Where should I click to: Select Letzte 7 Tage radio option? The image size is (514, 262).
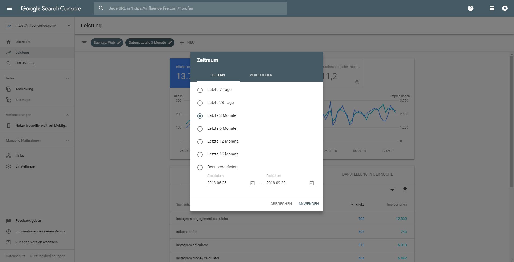point(200,90)
